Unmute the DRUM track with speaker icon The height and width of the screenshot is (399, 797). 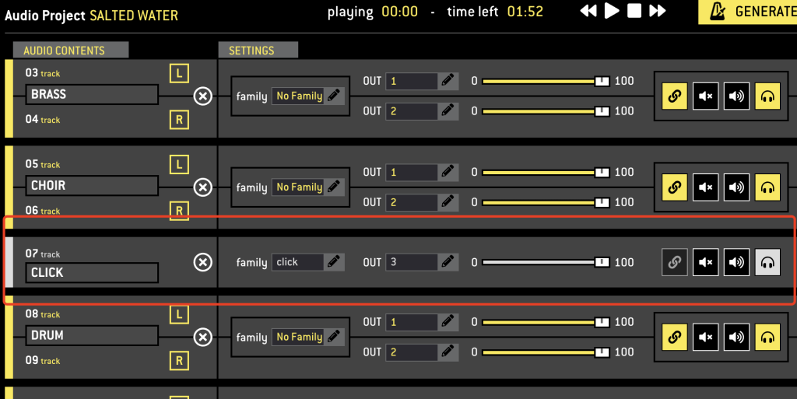click(x=736, y=337)
